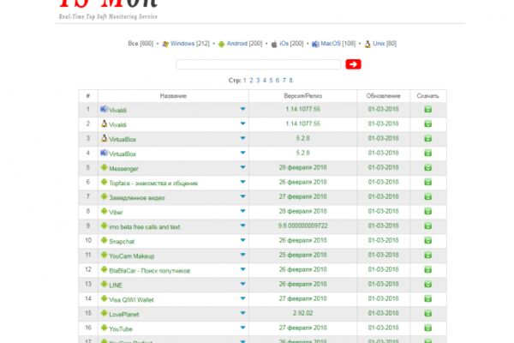Download imo beta via green icon

427,226
